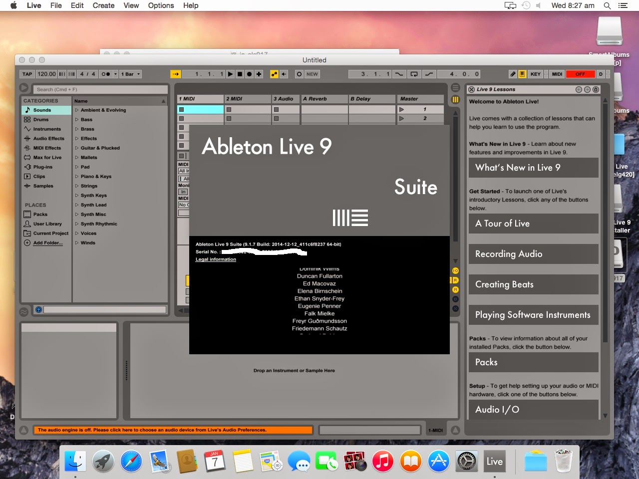Select the Sounds category

(46, 110)
